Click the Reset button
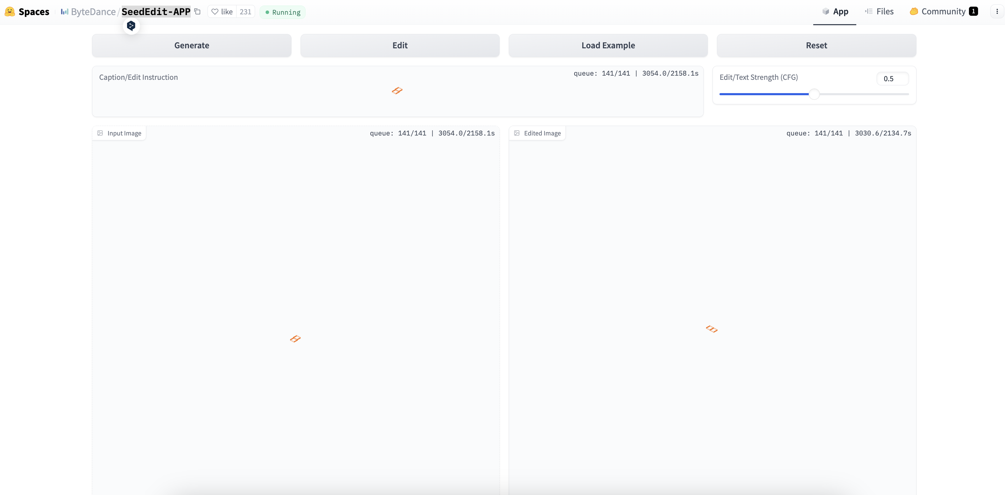The height and width of the screenshot is (495, 1005). pyautogui.click(x=816, y=45)
